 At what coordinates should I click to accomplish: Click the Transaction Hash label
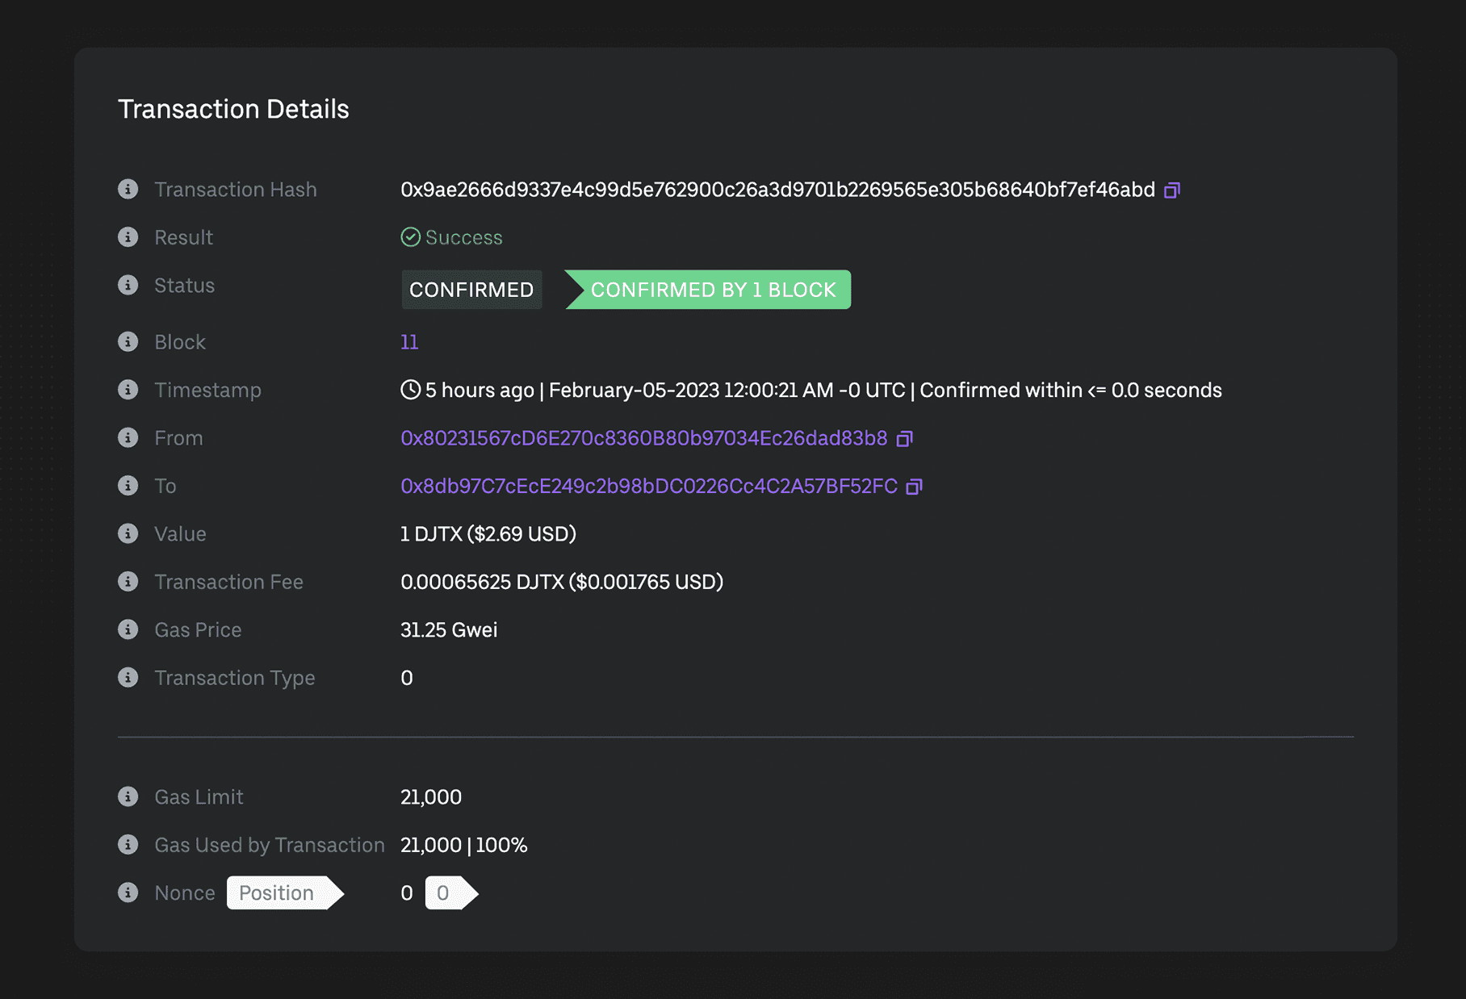236,190
